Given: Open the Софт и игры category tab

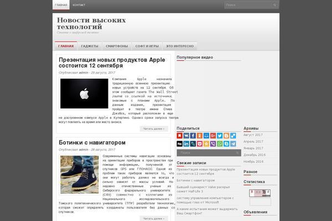Looking at the screenshot, I should point(147,46).
